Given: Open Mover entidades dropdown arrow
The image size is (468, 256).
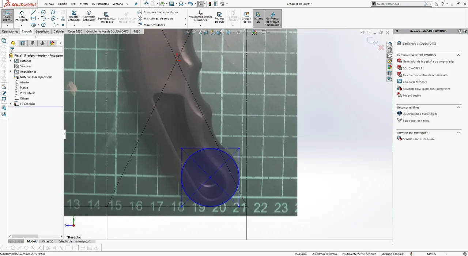Looking at the screenshot, I should pyautogui.click(x=185, y=25).
